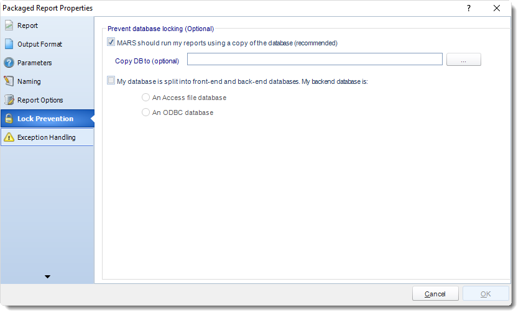521x315 pixels.
Task: Enable the split front-end/back-end database checkbox
Action: pyautogui.click(x=111, y=80)
